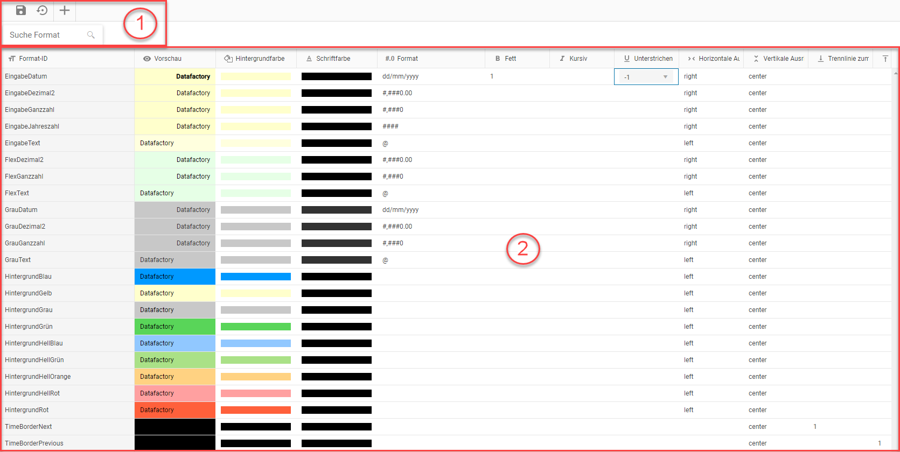
Task: Click the restore history icon
Action: click(42, 10)
